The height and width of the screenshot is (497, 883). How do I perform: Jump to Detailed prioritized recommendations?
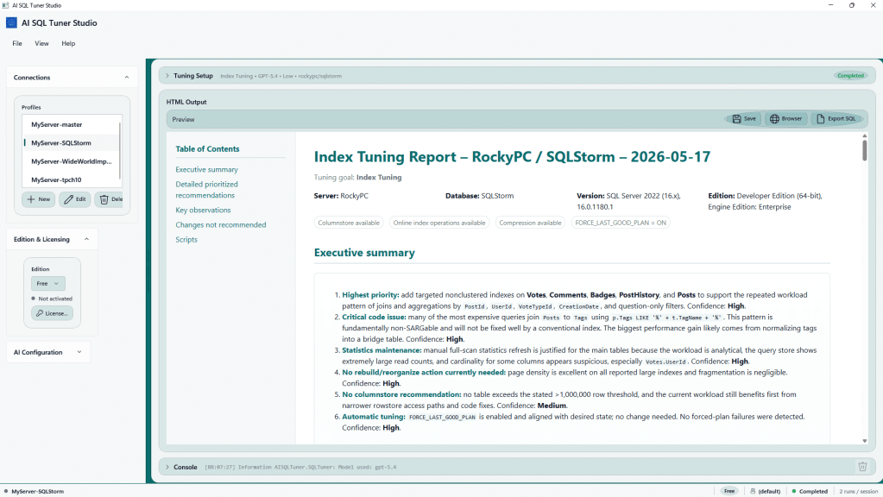coord(206,190)
